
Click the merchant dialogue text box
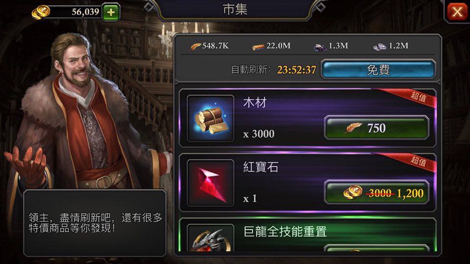coord(94,223)
